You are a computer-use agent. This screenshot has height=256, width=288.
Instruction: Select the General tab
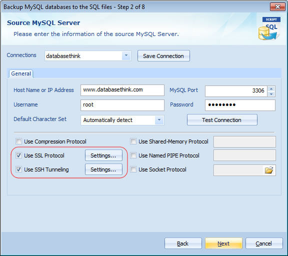pos(21,73)
